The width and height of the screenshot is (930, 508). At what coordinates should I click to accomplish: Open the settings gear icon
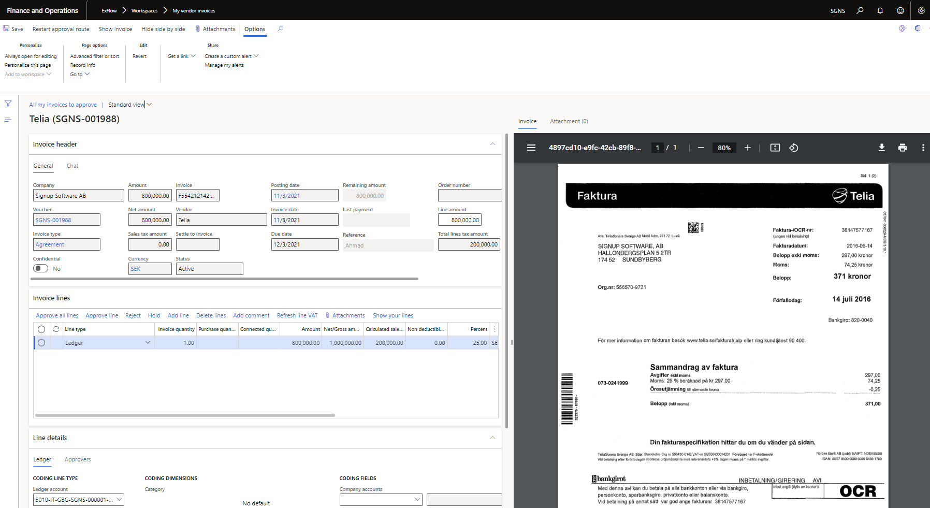click(x=921, y=10)
